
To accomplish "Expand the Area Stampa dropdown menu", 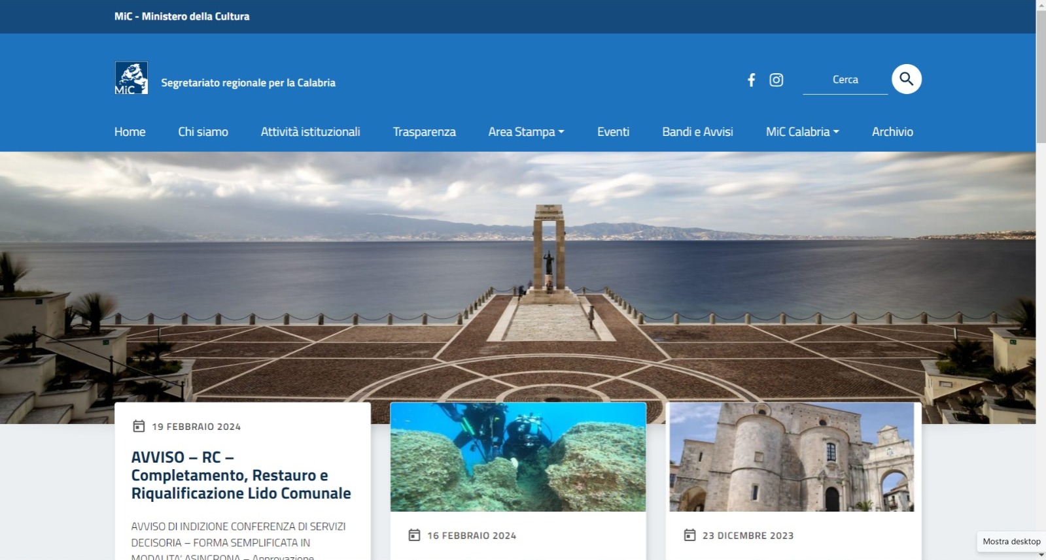I will 526,132.
